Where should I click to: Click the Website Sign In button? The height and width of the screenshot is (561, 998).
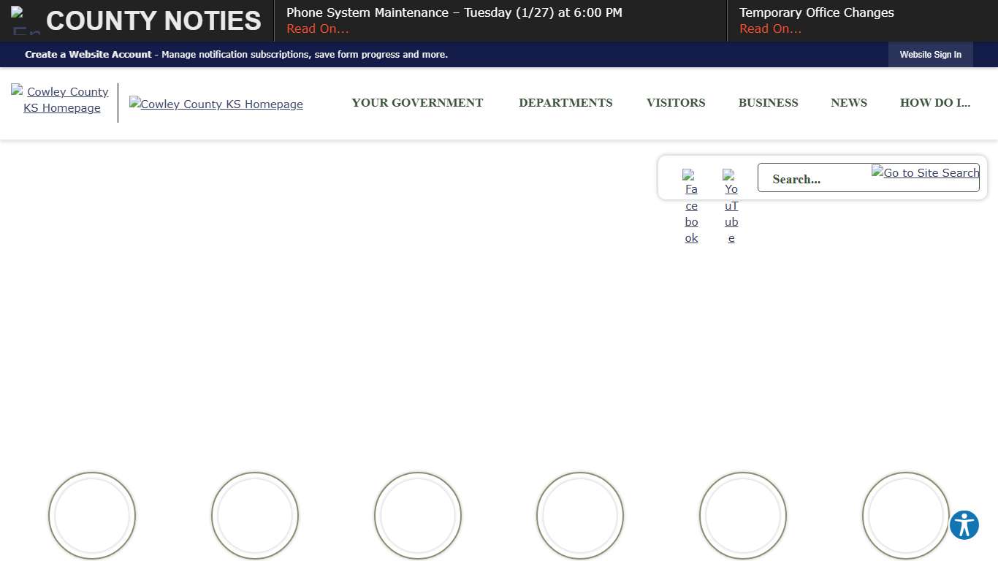[930, 54]
